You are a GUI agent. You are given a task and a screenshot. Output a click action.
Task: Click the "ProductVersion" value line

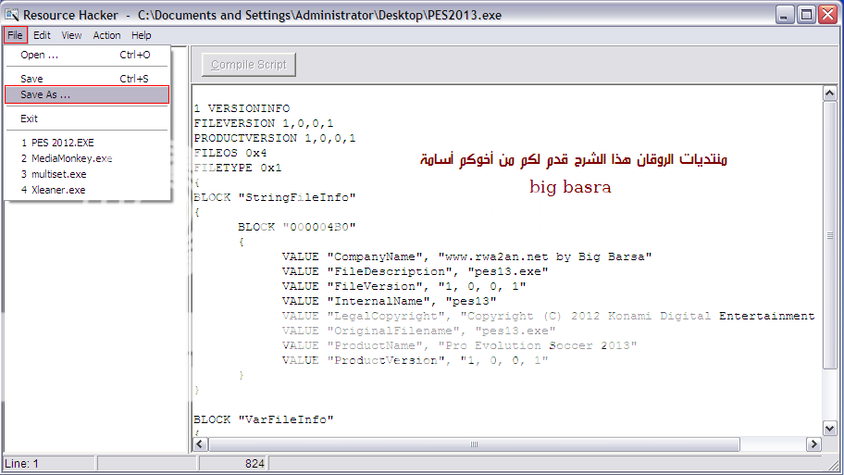point(415,360)
